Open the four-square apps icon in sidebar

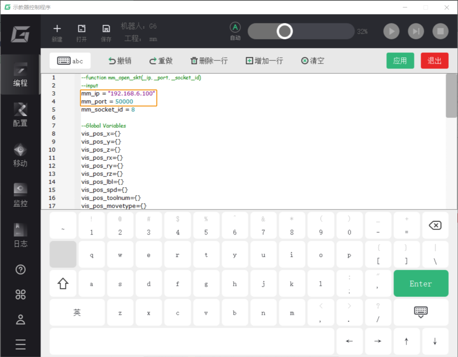[x=21, y=295]
